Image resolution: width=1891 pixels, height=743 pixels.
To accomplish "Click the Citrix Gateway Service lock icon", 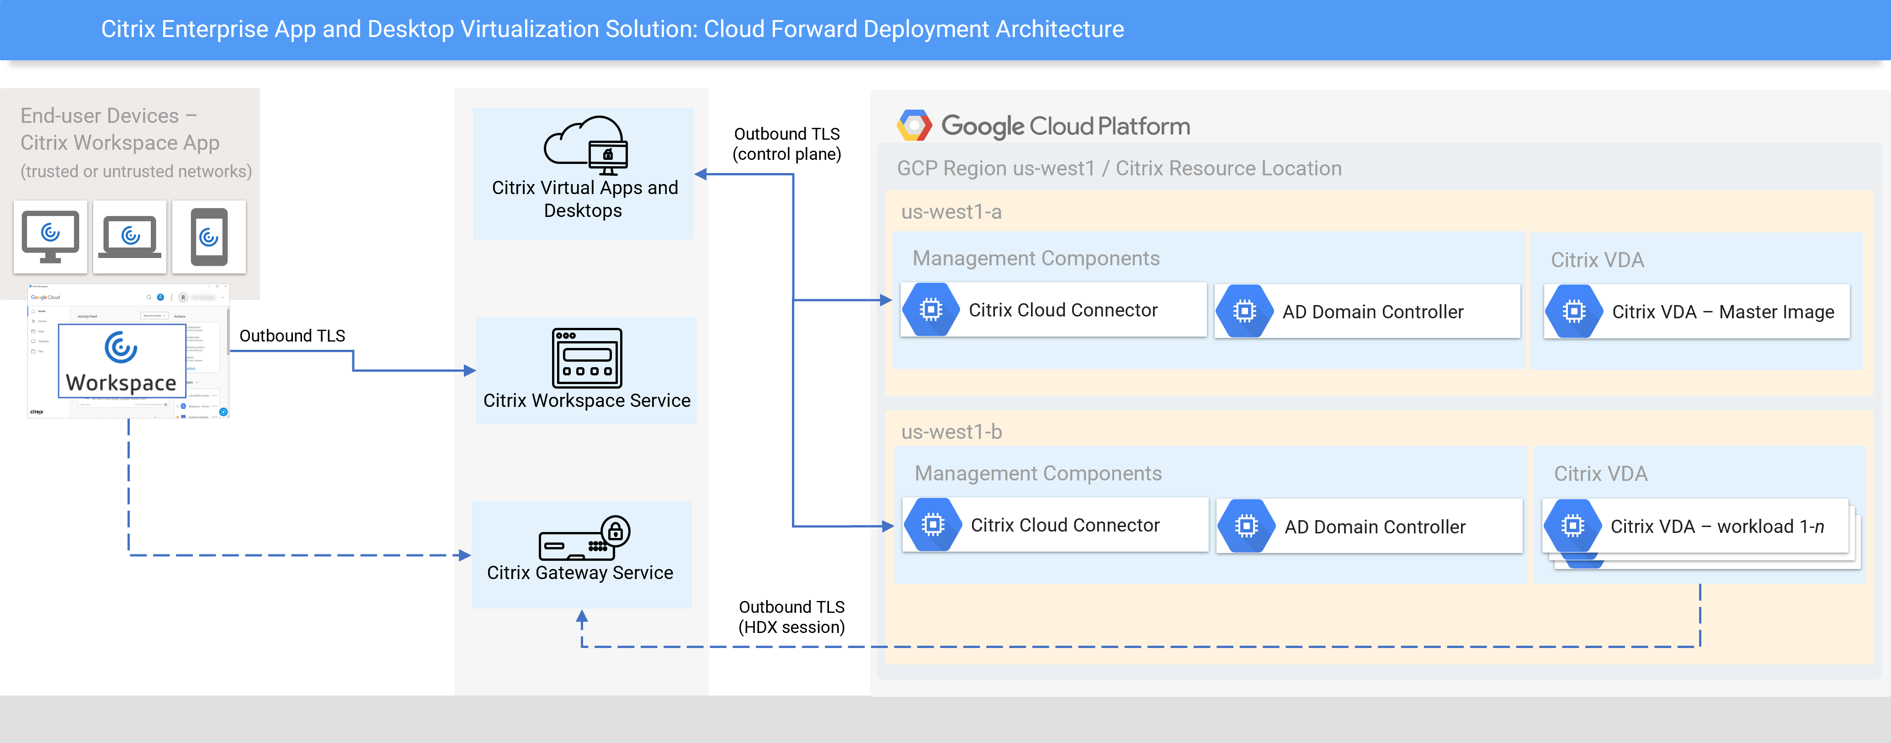I will pos(615,531).
